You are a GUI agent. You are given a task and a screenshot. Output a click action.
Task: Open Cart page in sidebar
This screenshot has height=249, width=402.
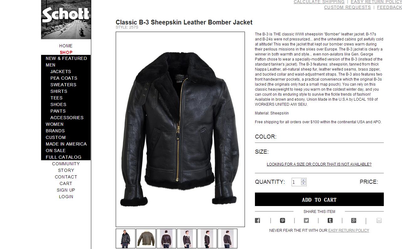[66, 183]
